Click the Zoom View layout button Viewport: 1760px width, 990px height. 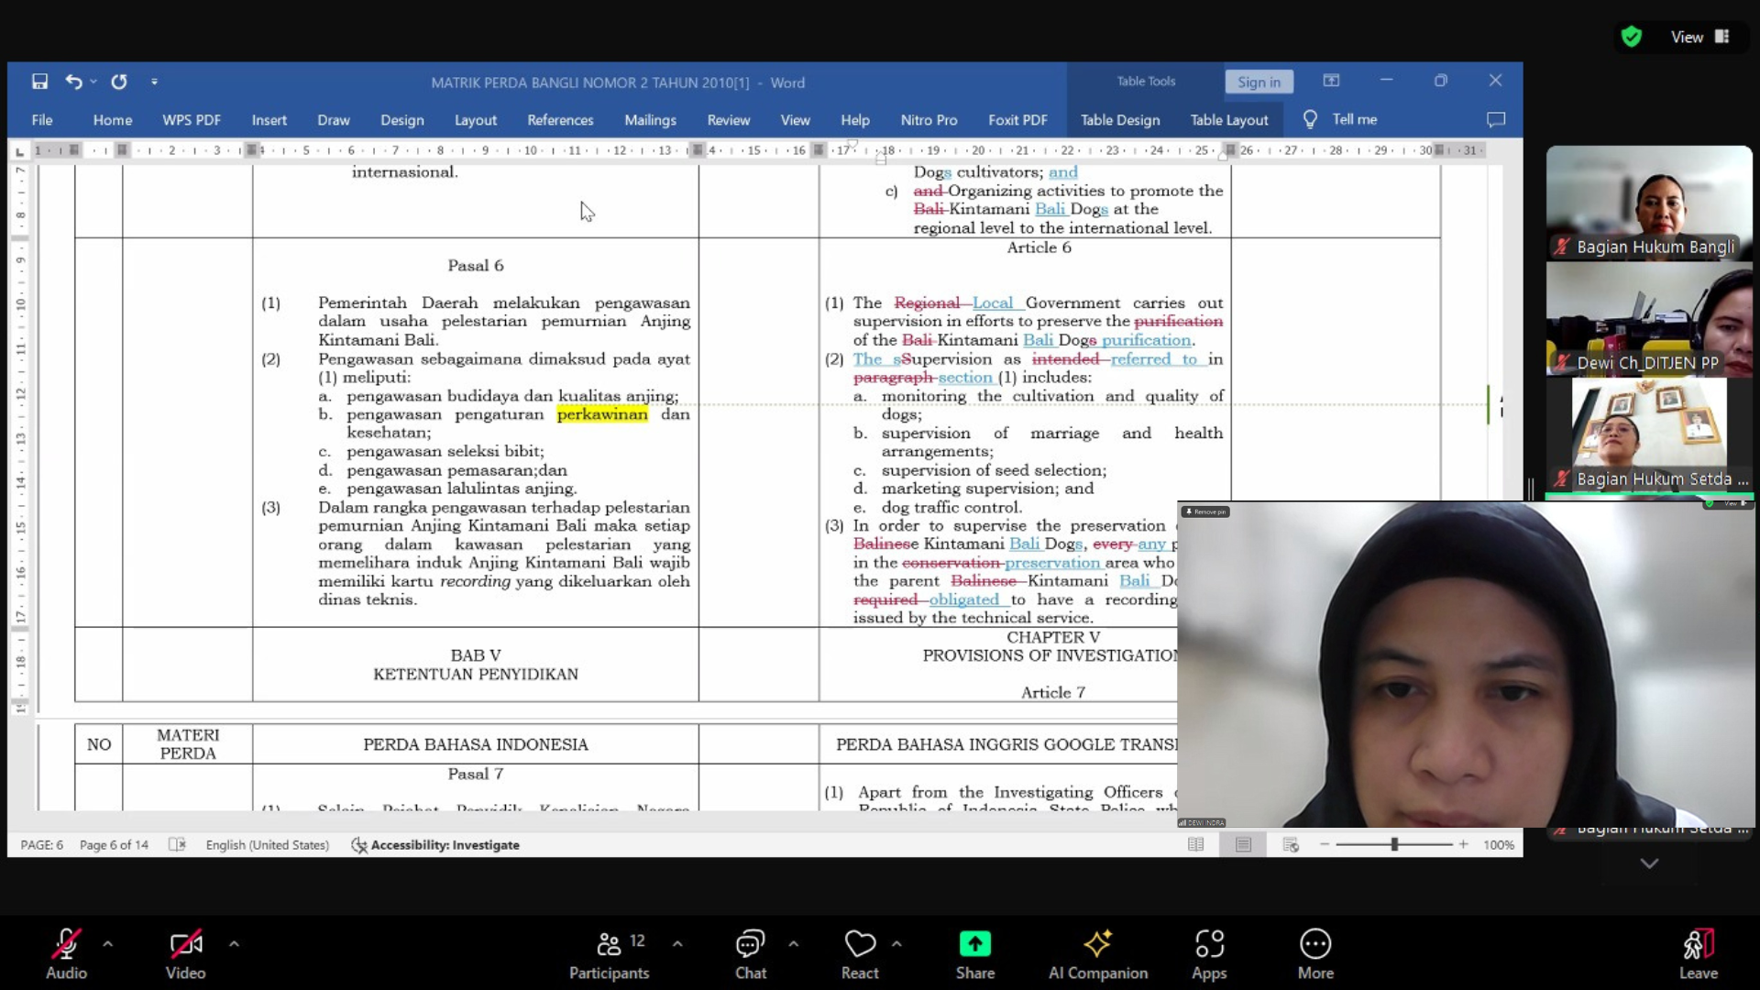pyautogui.click(x=1700, y=37)
